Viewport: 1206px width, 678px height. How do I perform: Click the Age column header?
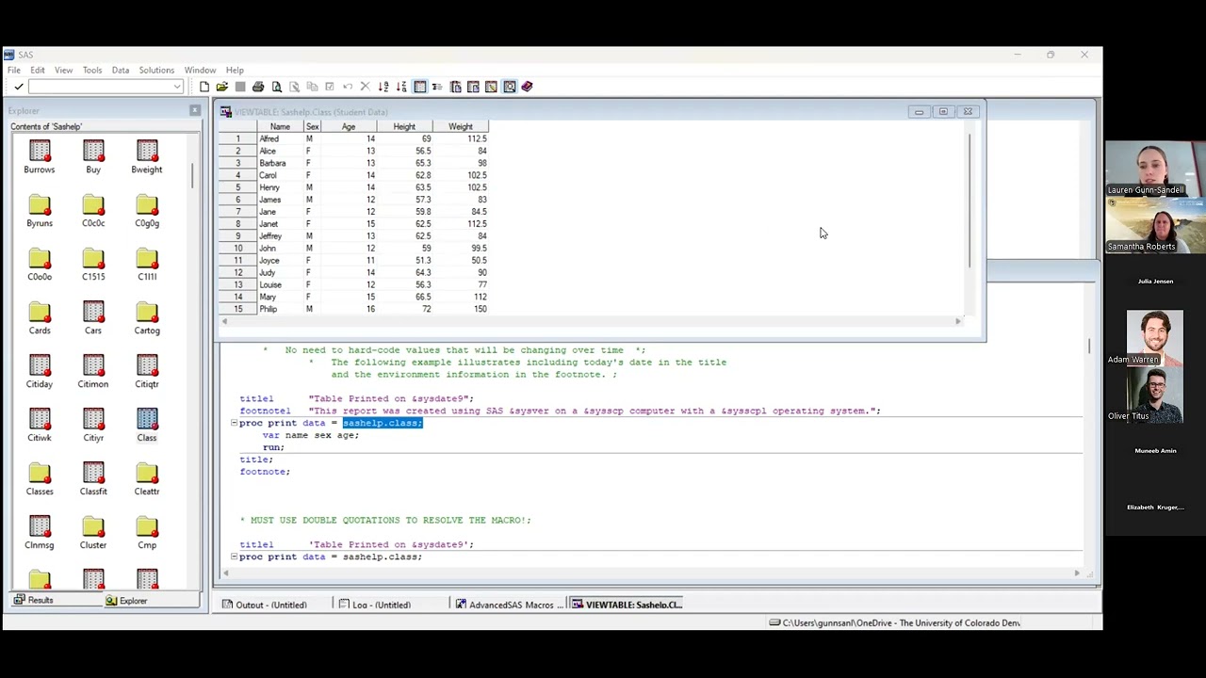[349, 126]
